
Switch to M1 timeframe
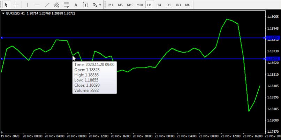click(111, 5)
